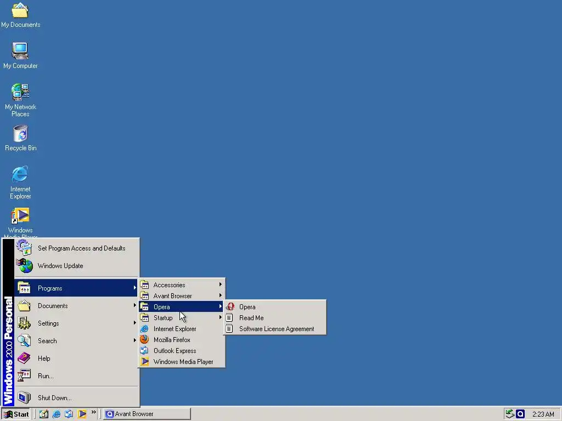Click the Programs submenu arrow
The width and height of the screenshot is (562, 421).
(134, 287)
